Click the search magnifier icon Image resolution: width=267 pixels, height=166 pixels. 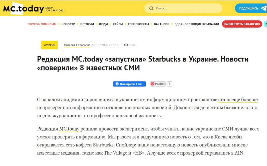click(151, 8)
